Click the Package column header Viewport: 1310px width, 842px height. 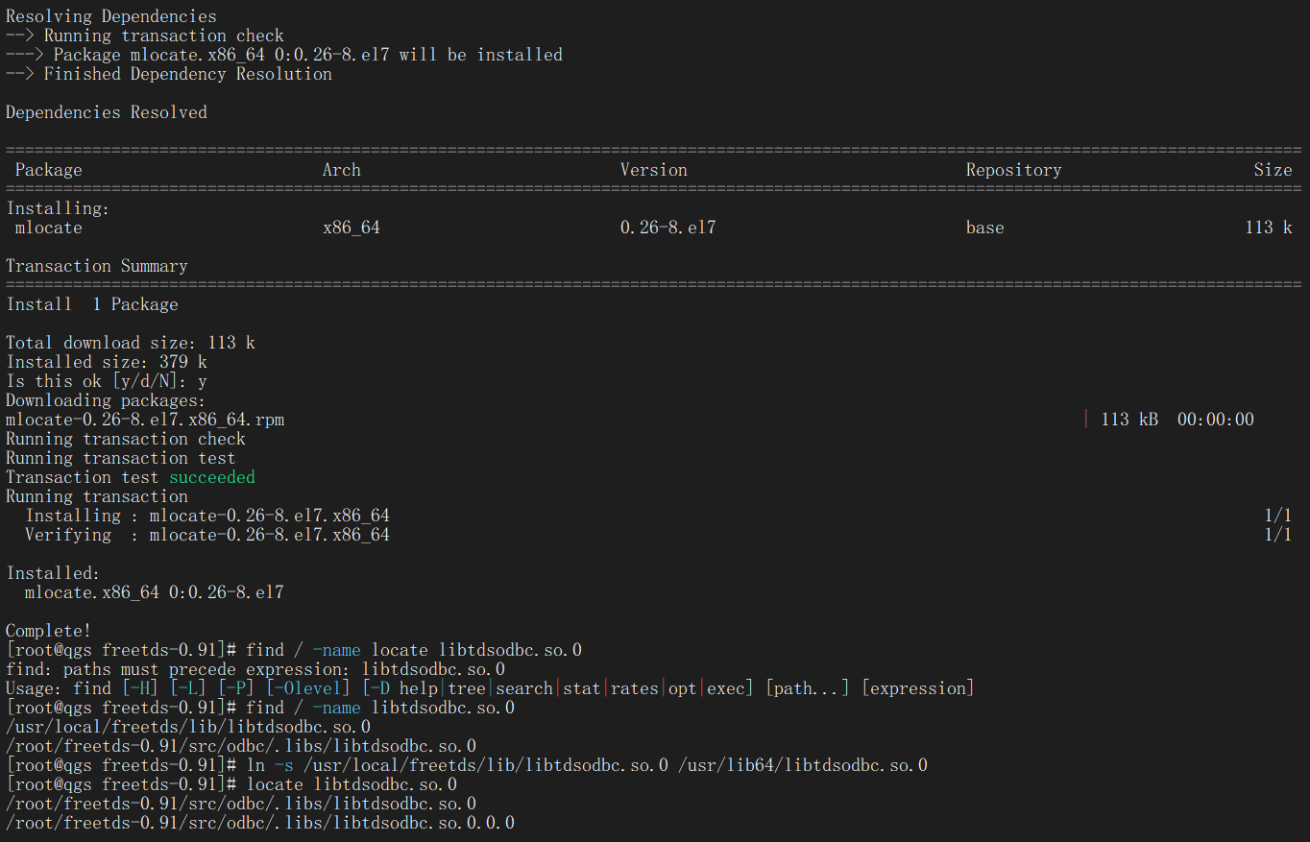(x=48, y=170)
